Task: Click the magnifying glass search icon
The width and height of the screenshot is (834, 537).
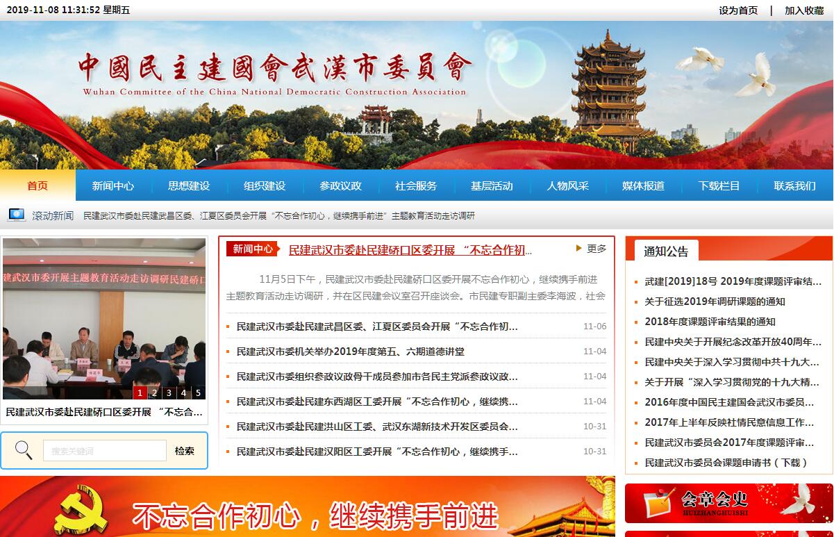Action: (x=24, y=450)
